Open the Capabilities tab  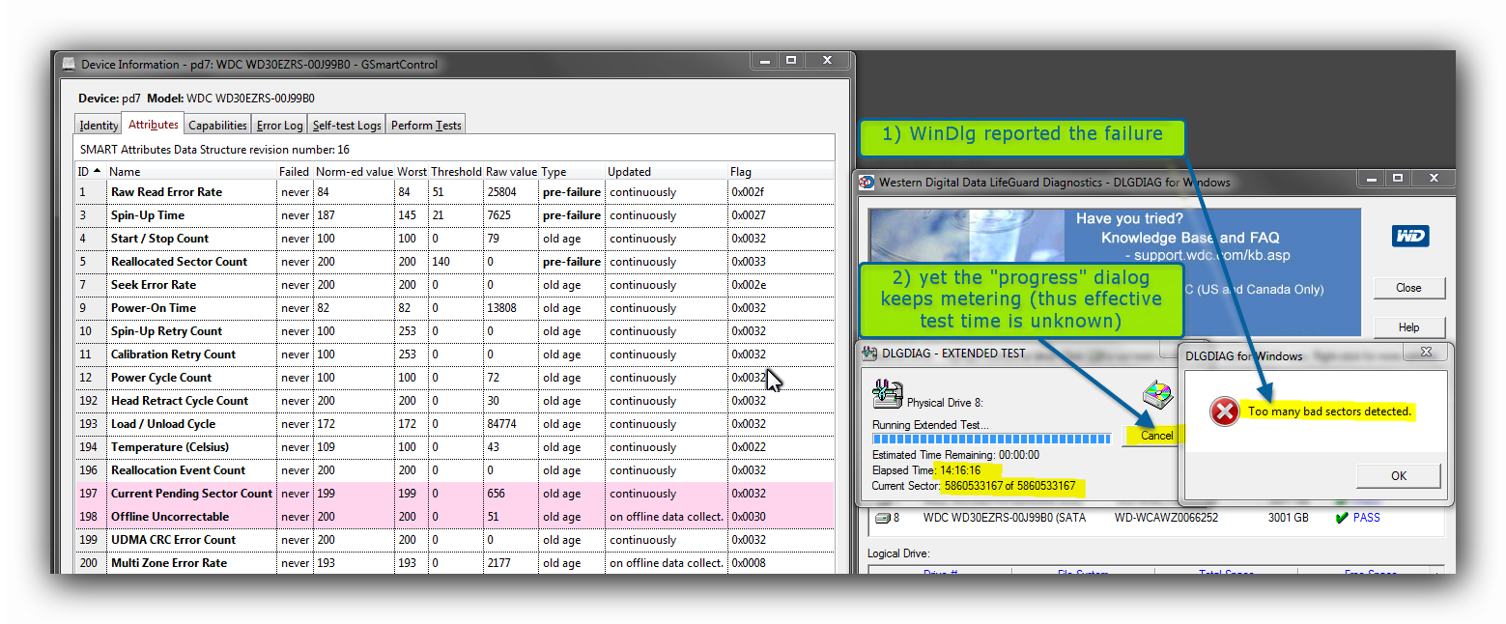pos(217,126)
